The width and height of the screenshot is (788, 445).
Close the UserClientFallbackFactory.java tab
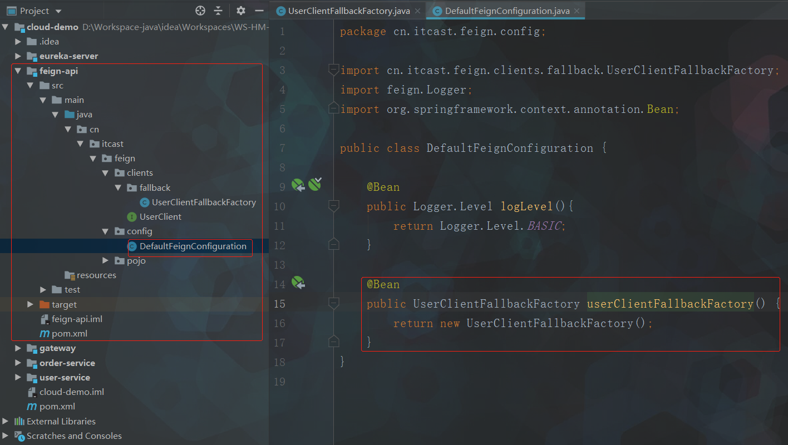[417, 11]
